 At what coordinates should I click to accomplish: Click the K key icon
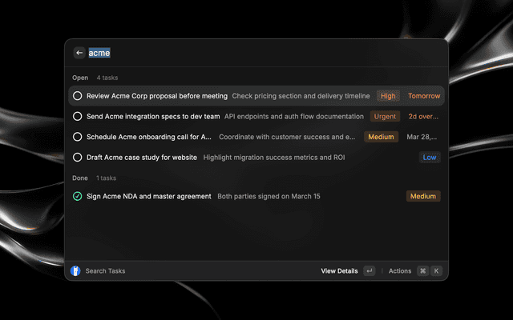[x=436, y=271]
